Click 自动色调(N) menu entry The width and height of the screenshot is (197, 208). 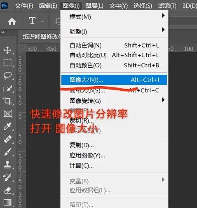[114, 45]
